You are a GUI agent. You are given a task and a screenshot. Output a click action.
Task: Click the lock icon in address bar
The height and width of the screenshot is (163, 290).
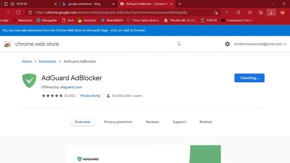pos(30,12)
